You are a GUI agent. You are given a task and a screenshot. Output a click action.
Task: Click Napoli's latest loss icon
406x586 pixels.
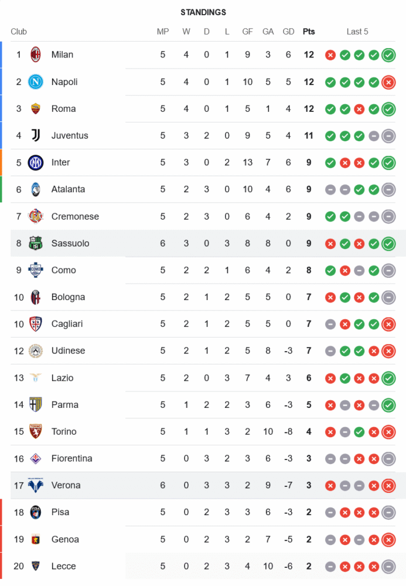[388, 82]
